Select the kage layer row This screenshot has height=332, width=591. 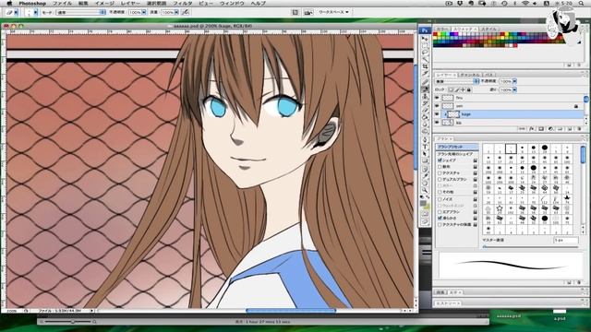513,114
